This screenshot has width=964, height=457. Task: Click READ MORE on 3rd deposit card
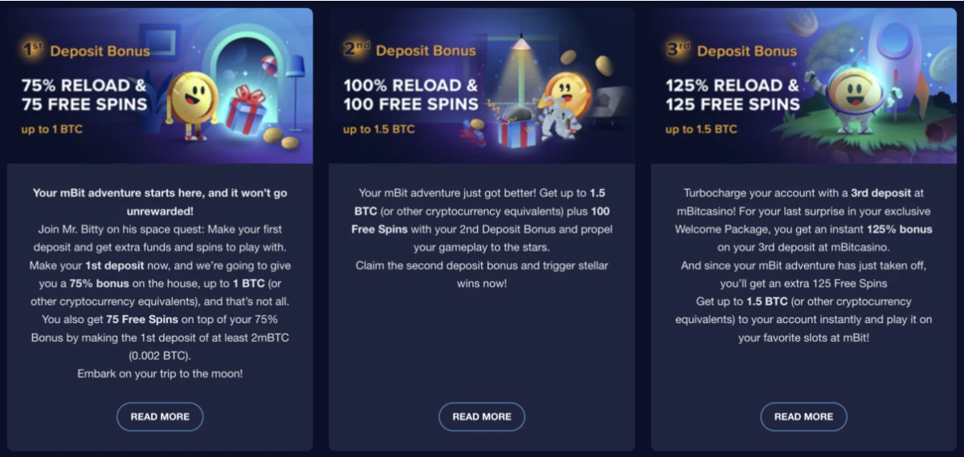pyautogui.click(x=803, y=417)
